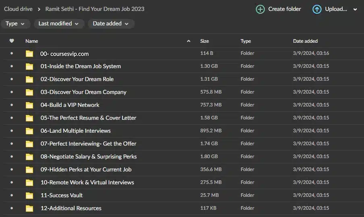
Task: Sort by the Size column header
Action: [204, 41]
